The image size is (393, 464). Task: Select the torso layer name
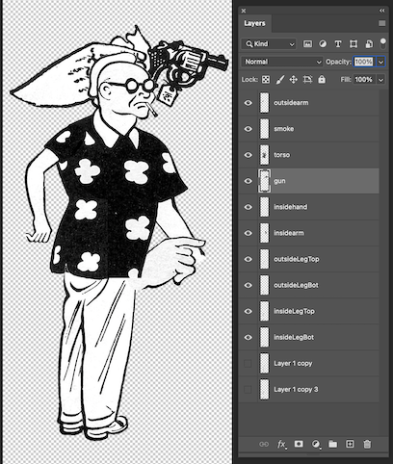(281, 155)
